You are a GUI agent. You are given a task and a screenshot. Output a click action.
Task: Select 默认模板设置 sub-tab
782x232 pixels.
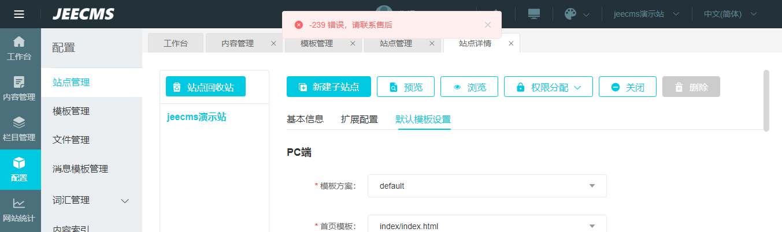tap(423, 119)
